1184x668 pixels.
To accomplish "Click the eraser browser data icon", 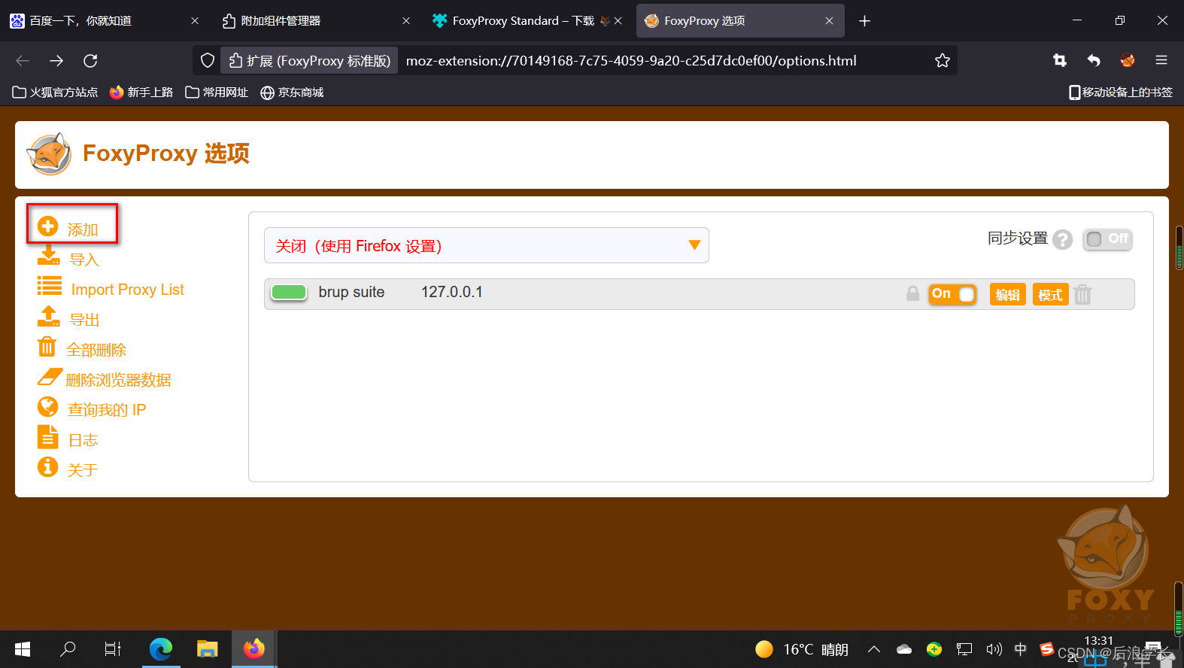I will pos(50,377).
